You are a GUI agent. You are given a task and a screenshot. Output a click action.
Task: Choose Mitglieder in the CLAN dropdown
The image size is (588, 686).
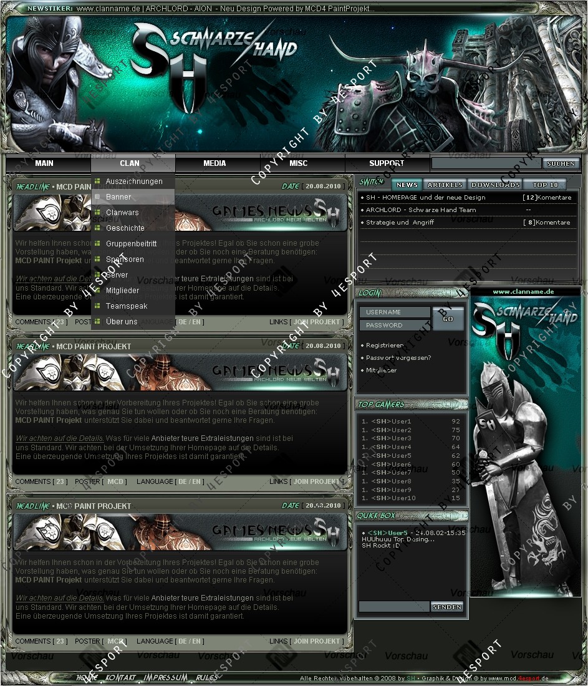coord(122,291)
